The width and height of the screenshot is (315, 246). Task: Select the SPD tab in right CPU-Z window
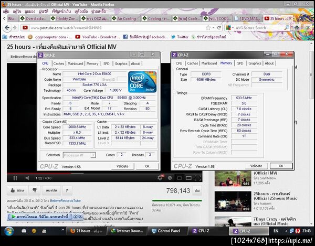pos(240,63)
